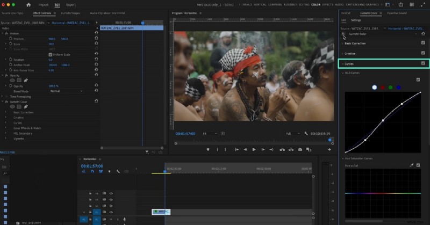Toggle the RGB Curves checkbox
The height and width of the screenshot is (225, 430).
[418, 79]
